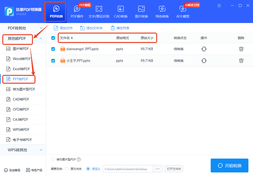This screenshot has height=177, width=253.
Task: Click 添加文件 toolbar button
Action: point(63,28)
